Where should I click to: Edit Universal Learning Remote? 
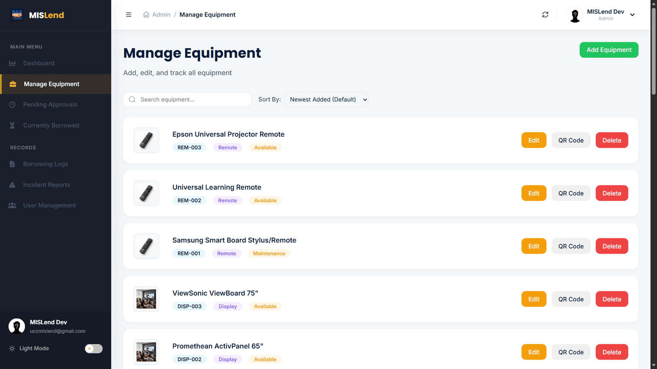(534, 193)
